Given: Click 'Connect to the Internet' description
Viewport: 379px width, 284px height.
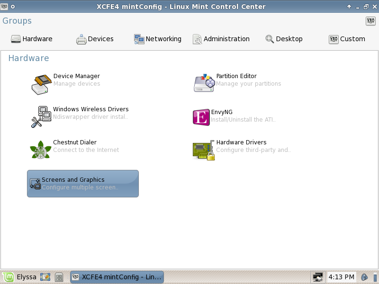Looking at the screenshot, I should click(86, 150).
